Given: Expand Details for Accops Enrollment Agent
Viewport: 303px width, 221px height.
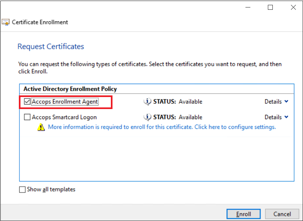Looking at the screenshot, I should [x=276, y=102].
